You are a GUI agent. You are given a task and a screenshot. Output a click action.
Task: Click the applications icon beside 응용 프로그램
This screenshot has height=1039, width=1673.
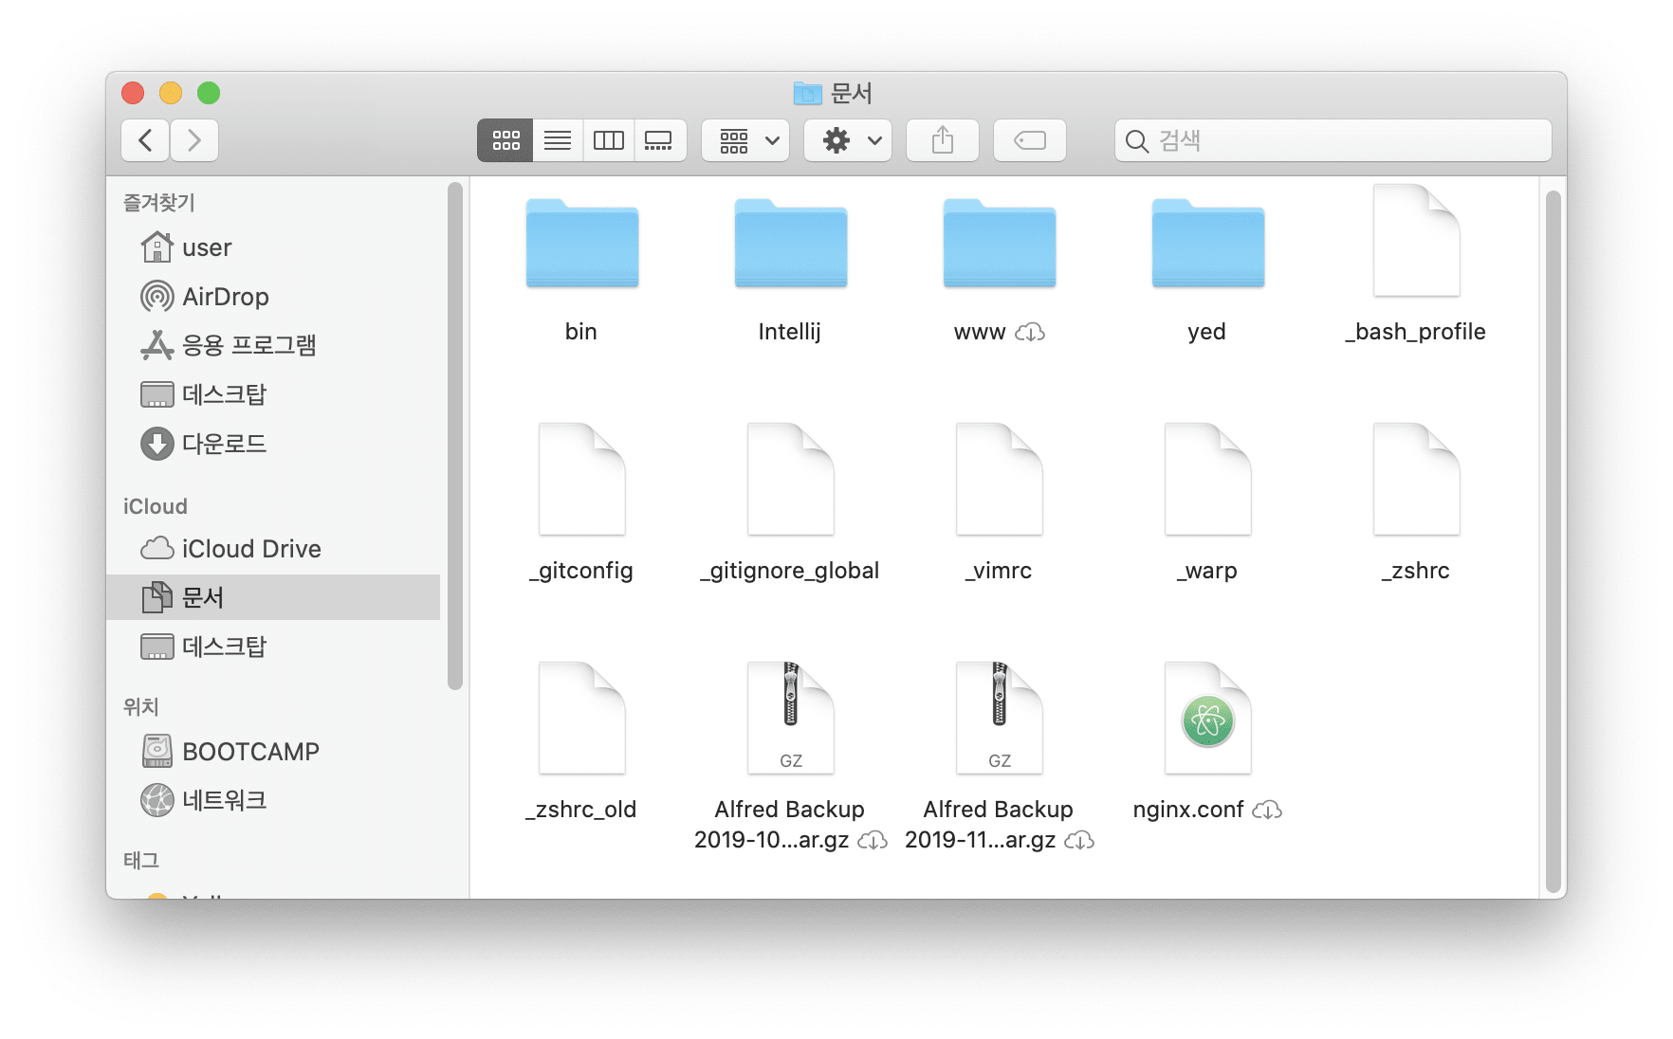point(156,345)
